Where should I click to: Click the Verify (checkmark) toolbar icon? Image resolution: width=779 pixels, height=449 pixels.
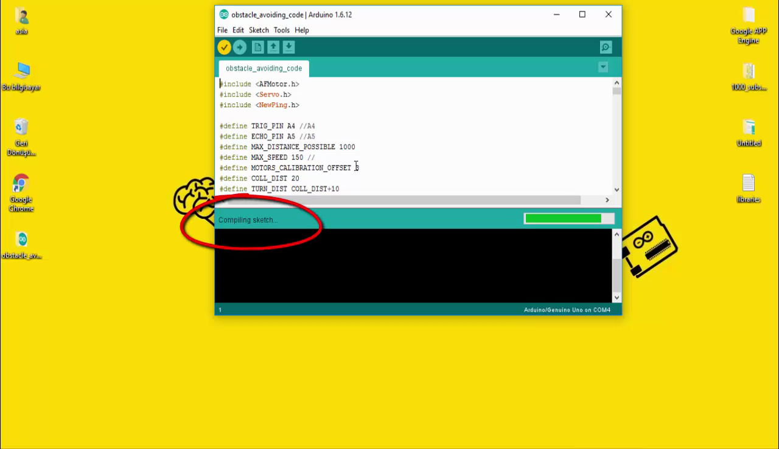point(224,47)
